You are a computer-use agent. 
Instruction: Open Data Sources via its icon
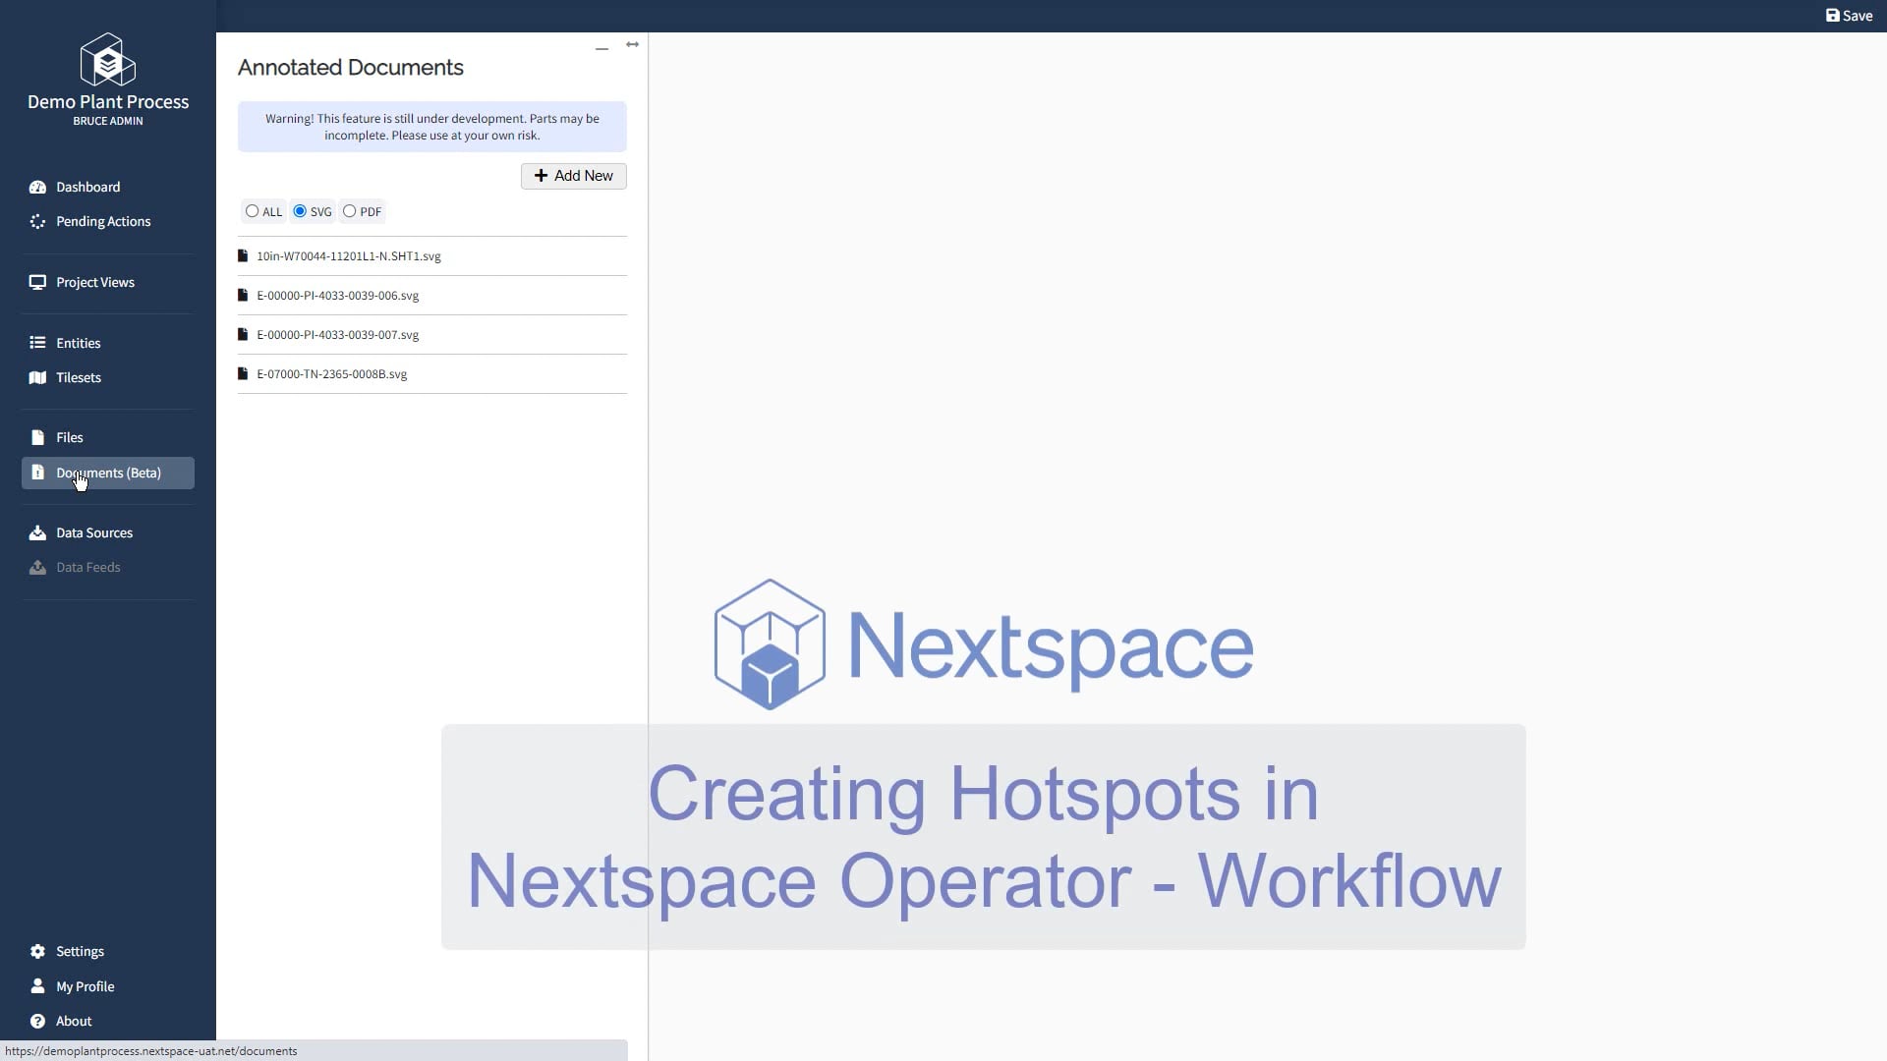tap(36, 532)
